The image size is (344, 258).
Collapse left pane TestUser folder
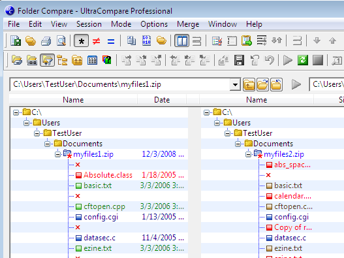tap(37, 133)
